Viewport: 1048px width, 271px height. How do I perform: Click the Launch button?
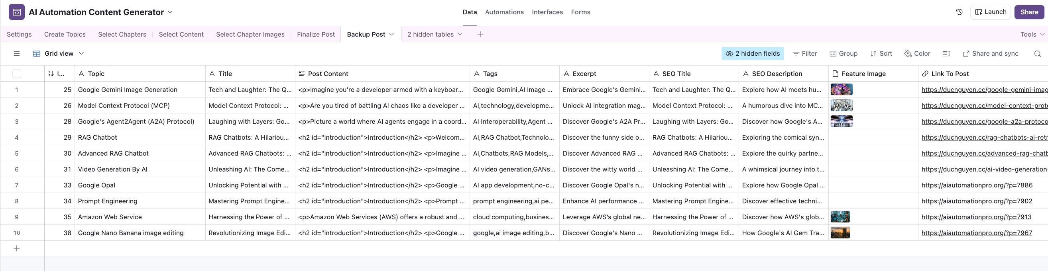click(x=990, y=12)
